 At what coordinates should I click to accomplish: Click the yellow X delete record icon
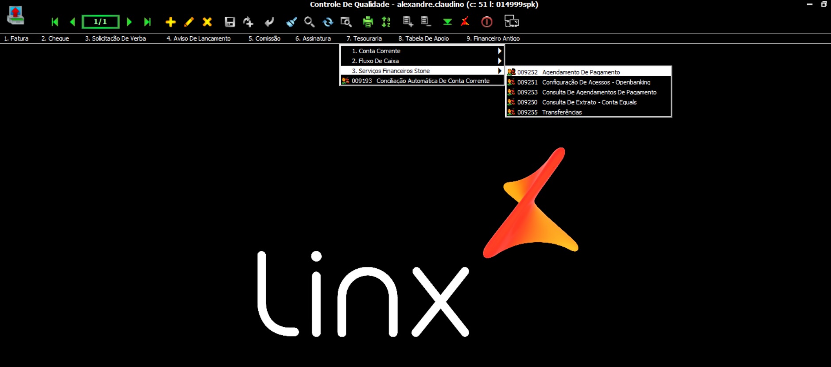click(207, 22)
